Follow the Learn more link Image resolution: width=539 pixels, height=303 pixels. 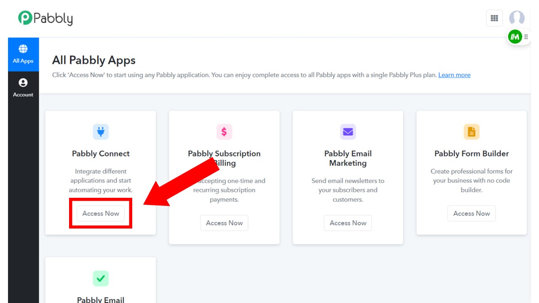point(454,75)
